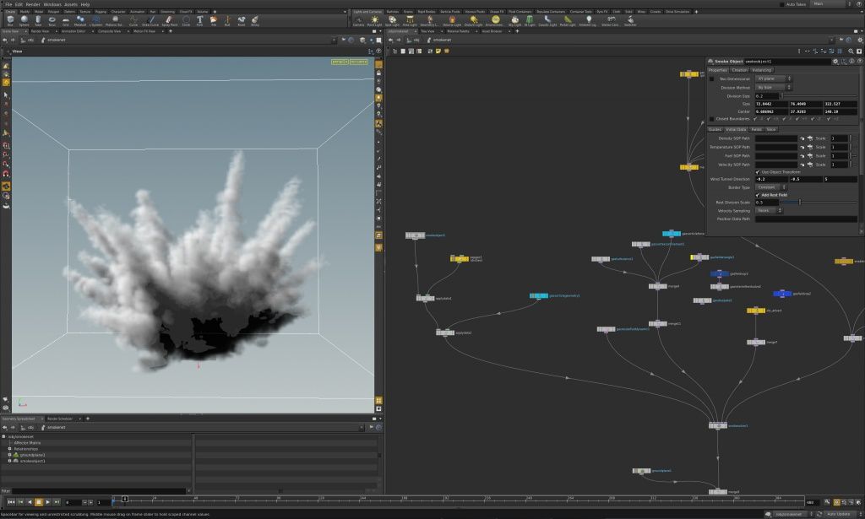Click the Density SOP Path node chooser icon

coord(809,138)
